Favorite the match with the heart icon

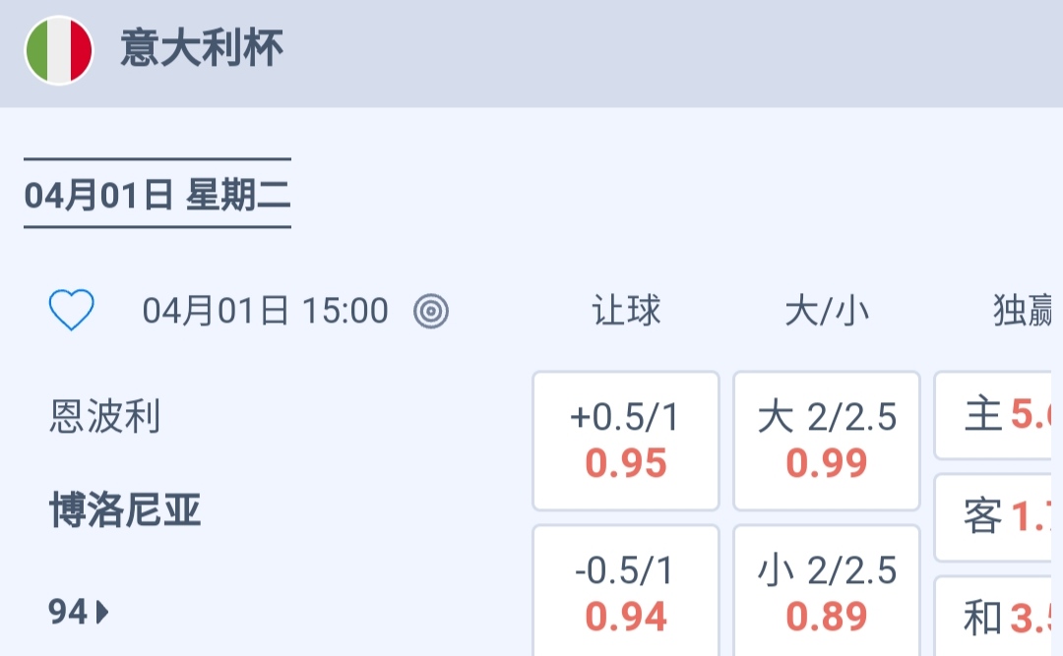coord(72,312)
